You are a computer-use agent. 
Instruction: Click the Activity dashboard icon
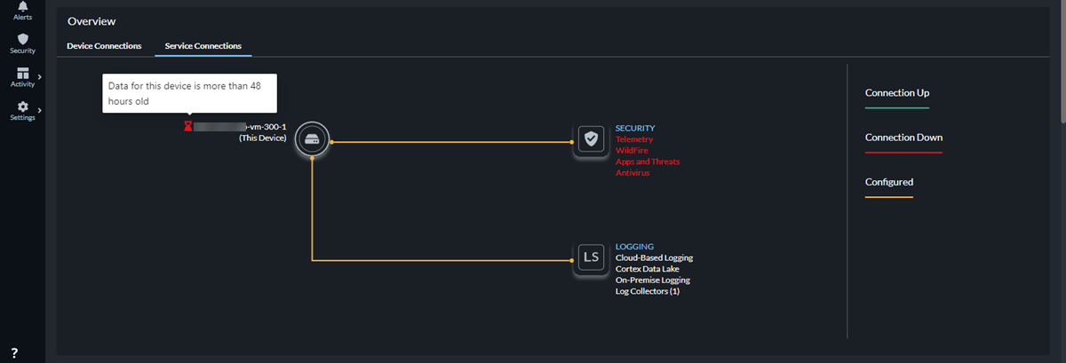pos(22,73)
